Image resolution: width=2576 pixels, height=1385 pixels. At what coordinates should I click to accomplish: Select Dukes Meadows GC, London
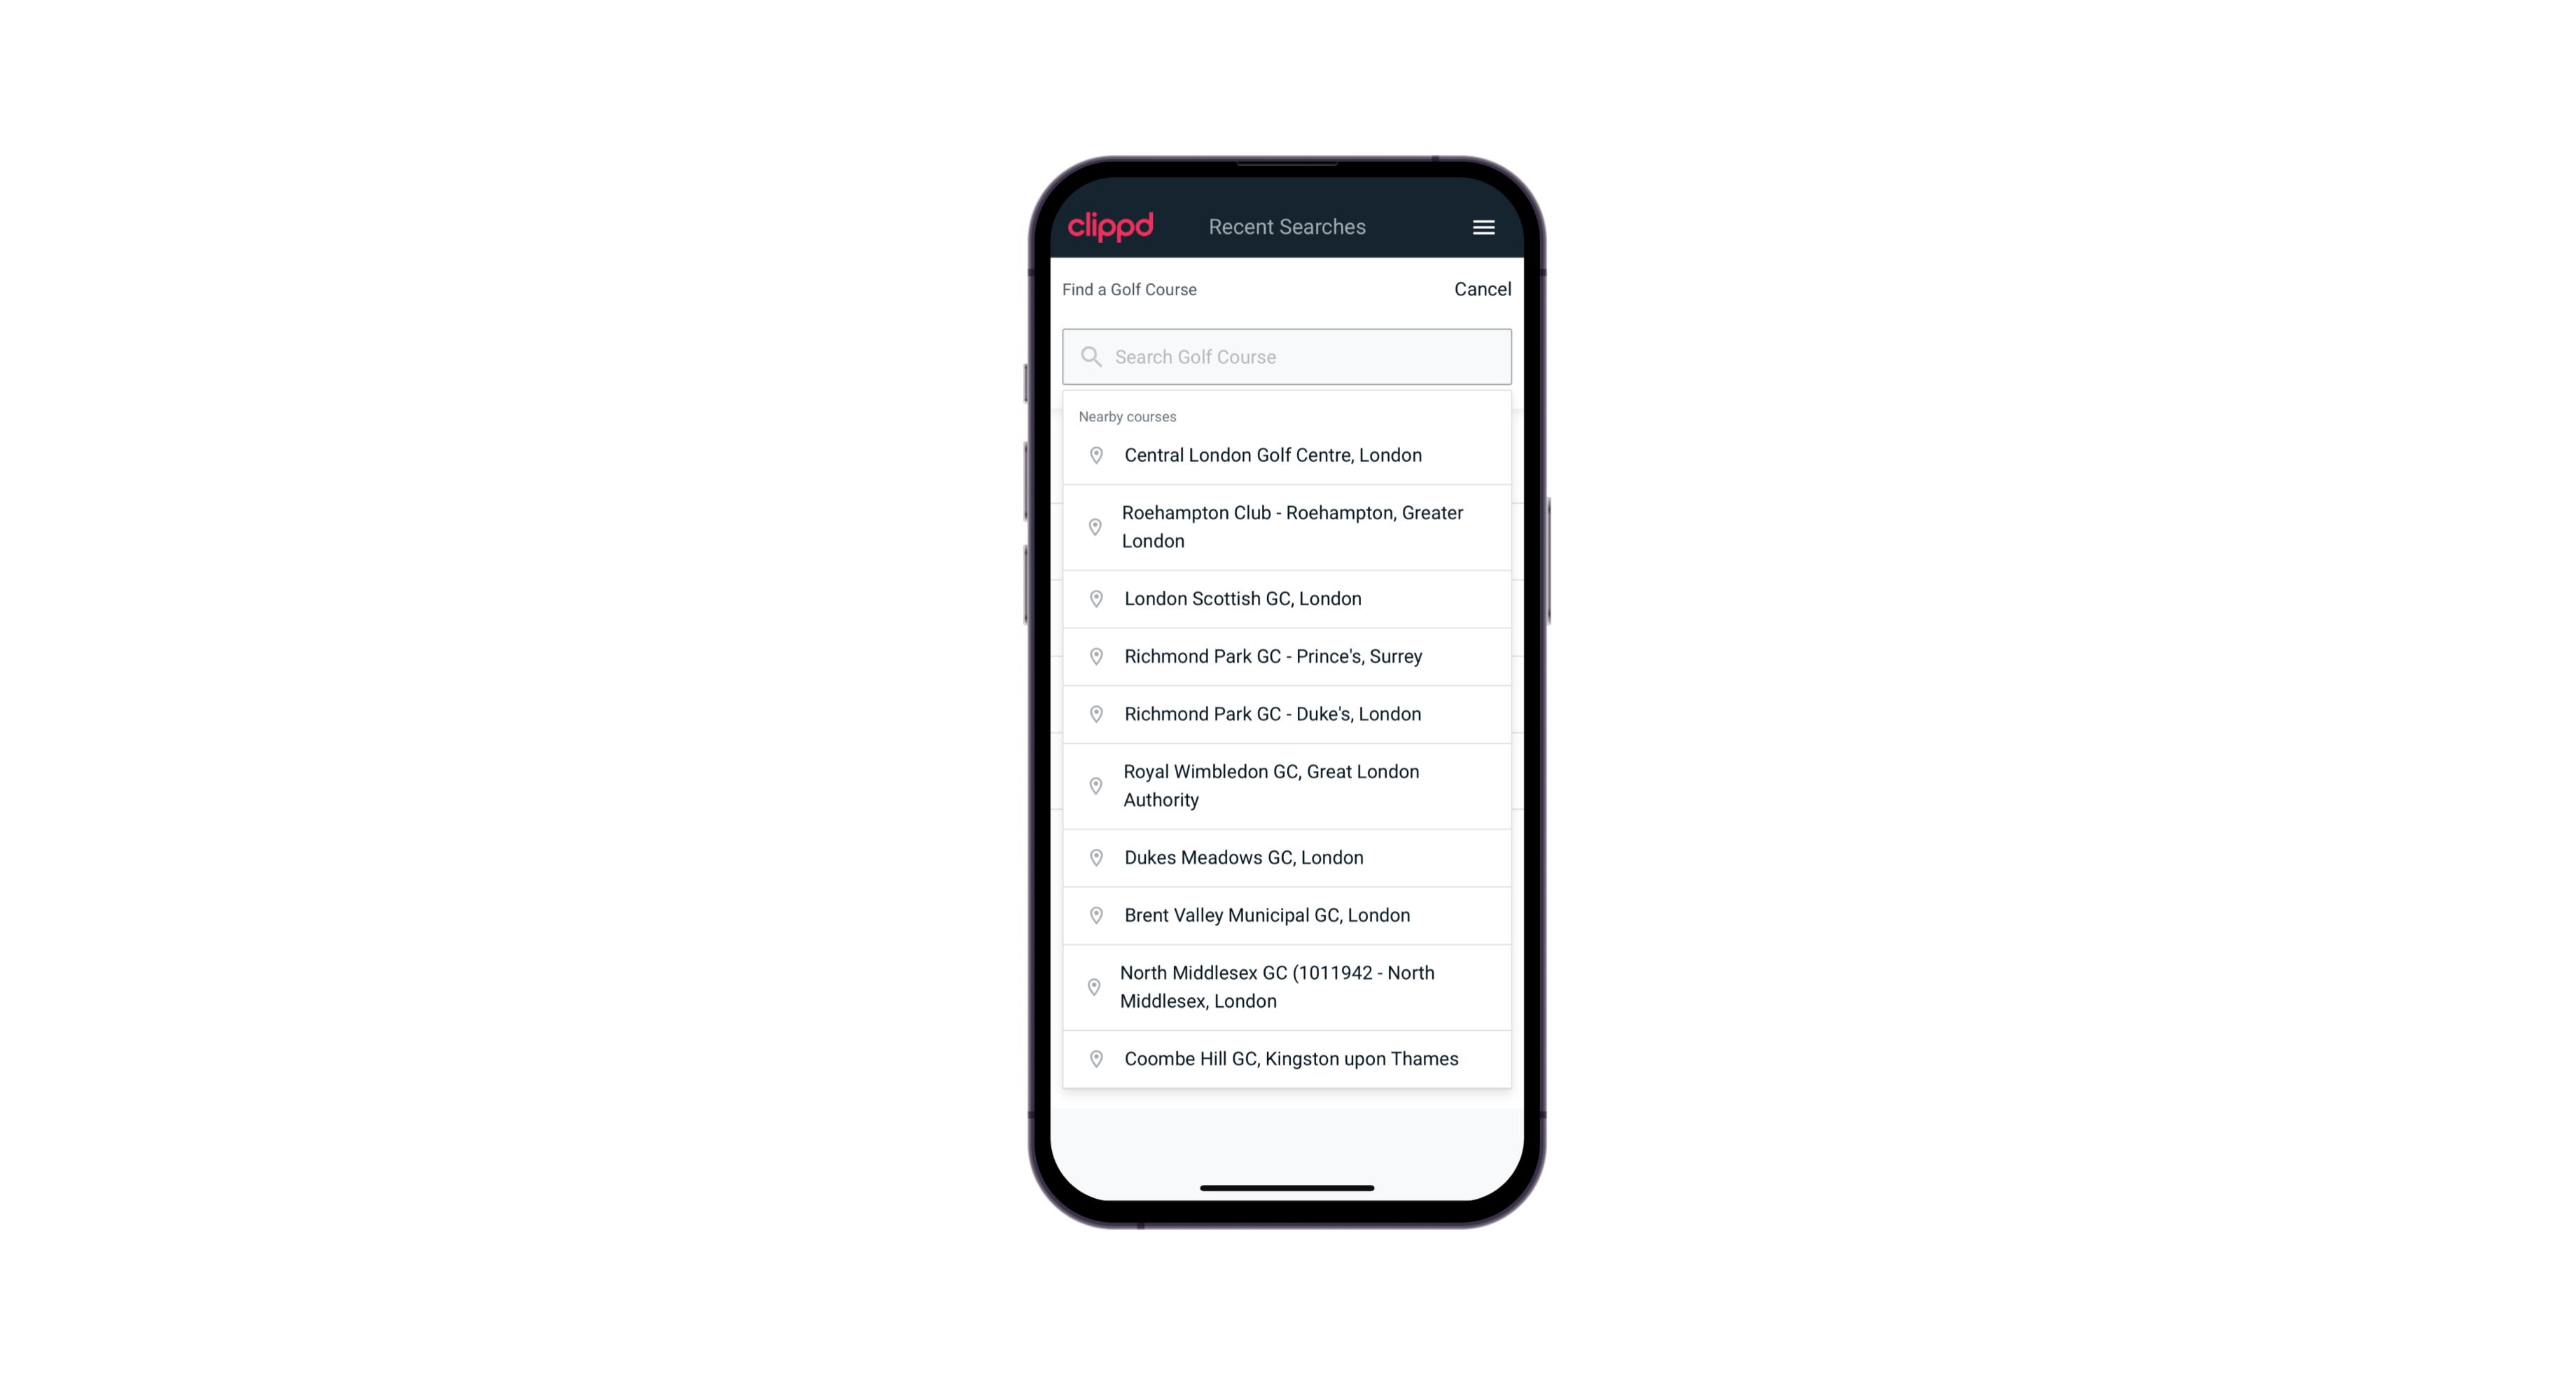1287,856
